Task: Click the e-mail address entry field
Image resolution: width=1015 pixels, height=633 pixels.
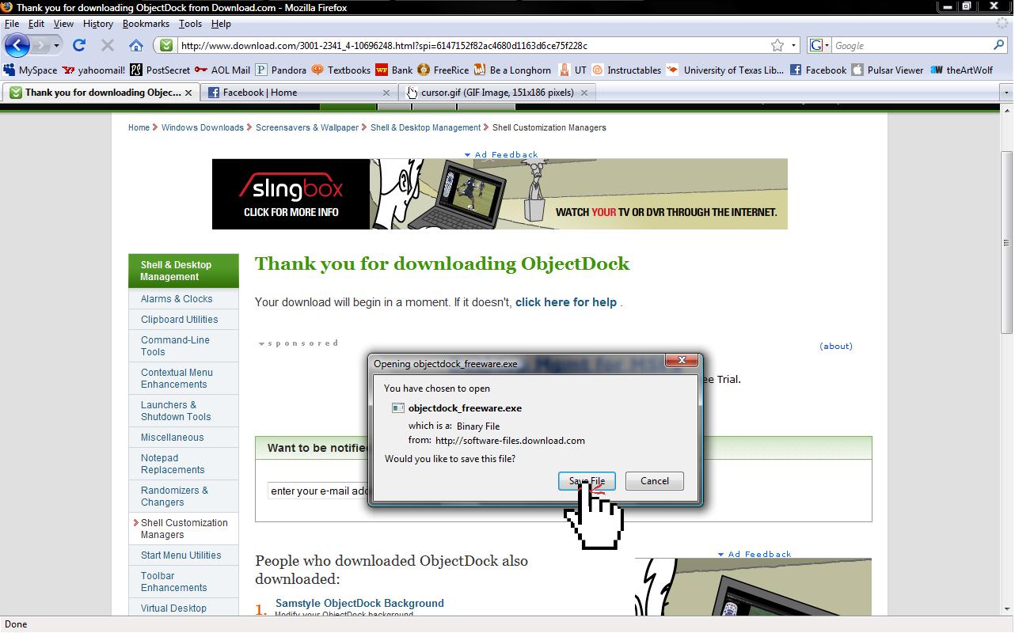Action: coord(319,491)
